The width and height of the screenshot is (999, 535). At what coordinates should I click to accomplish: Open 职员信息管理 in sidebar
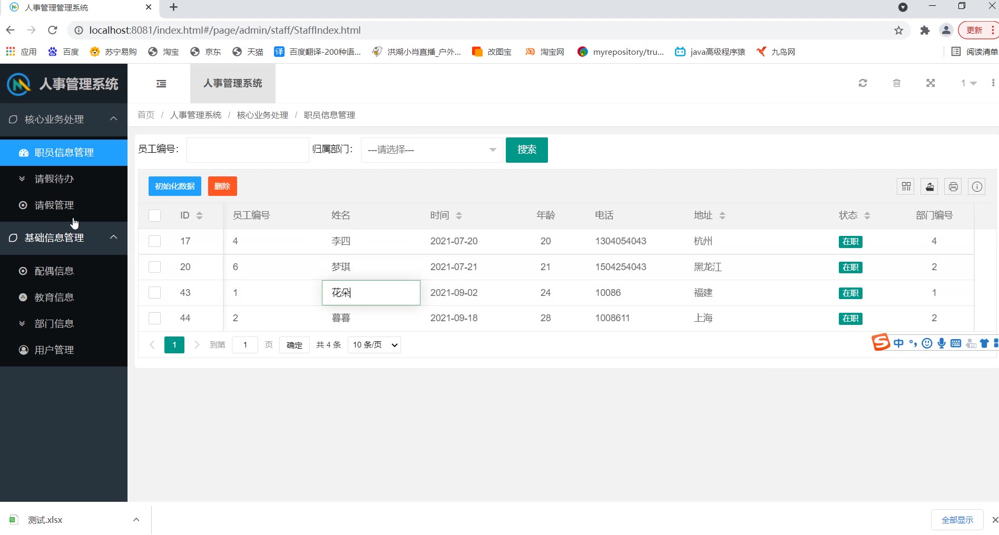click(x=64, y=153)
